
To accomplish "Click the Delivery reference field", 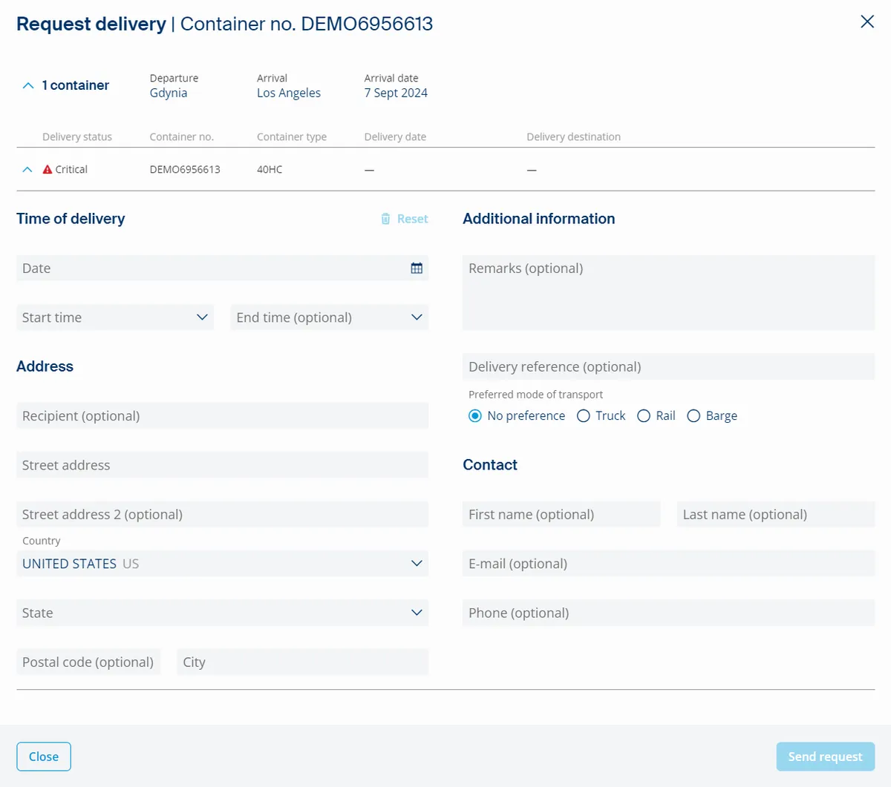I will point(668,366).
